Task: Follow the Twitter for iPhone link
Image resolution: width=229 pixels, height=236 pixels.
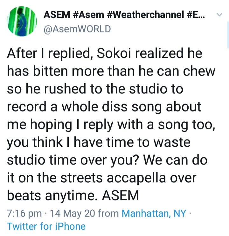Action: (46, 226)
